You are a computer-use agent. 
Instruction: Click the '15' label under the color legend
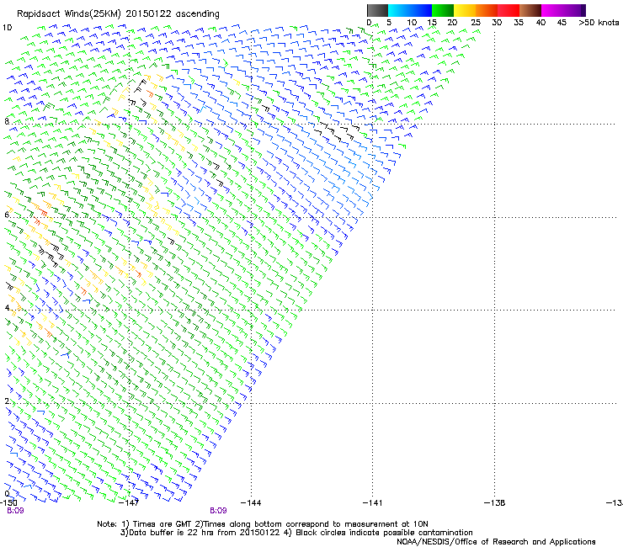(x=432, y=23)
